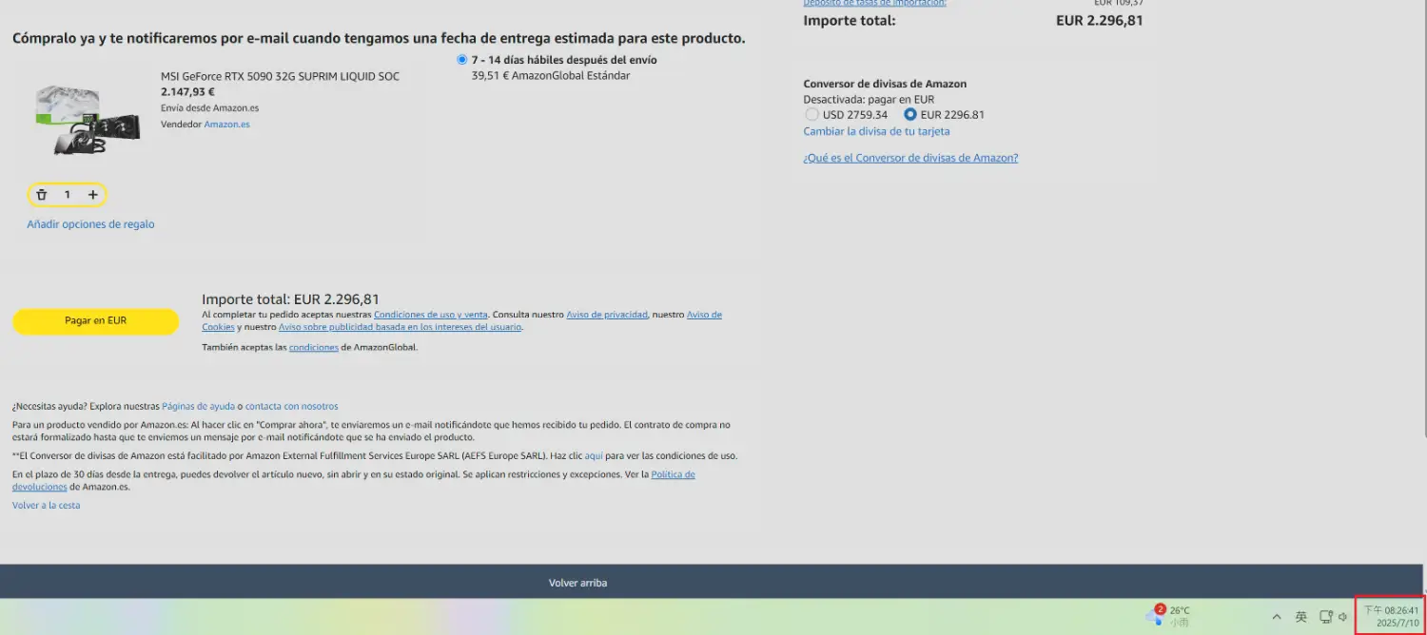Open the Política de devoluciones link
The image size is (1427, 635).
(x=673, y=474)
